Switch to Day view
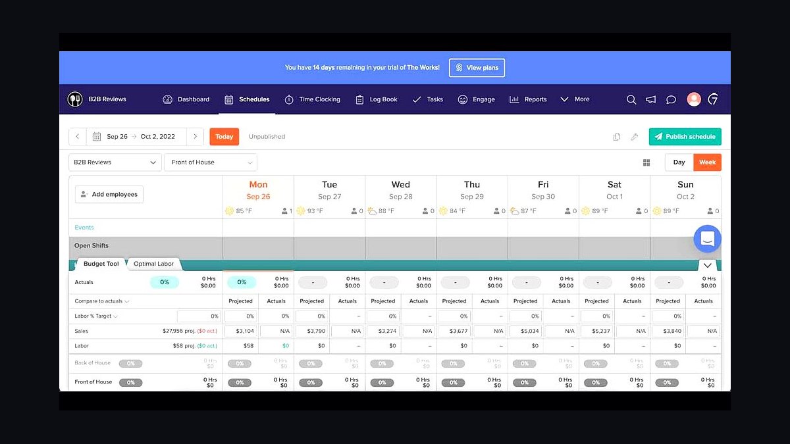The image size is (790, 444). click(679, 162)
